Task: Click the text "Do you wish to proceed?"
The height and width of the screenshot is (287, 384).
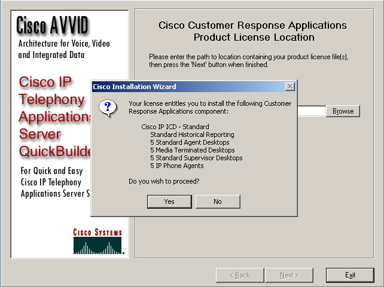Action: pos(164,181)
